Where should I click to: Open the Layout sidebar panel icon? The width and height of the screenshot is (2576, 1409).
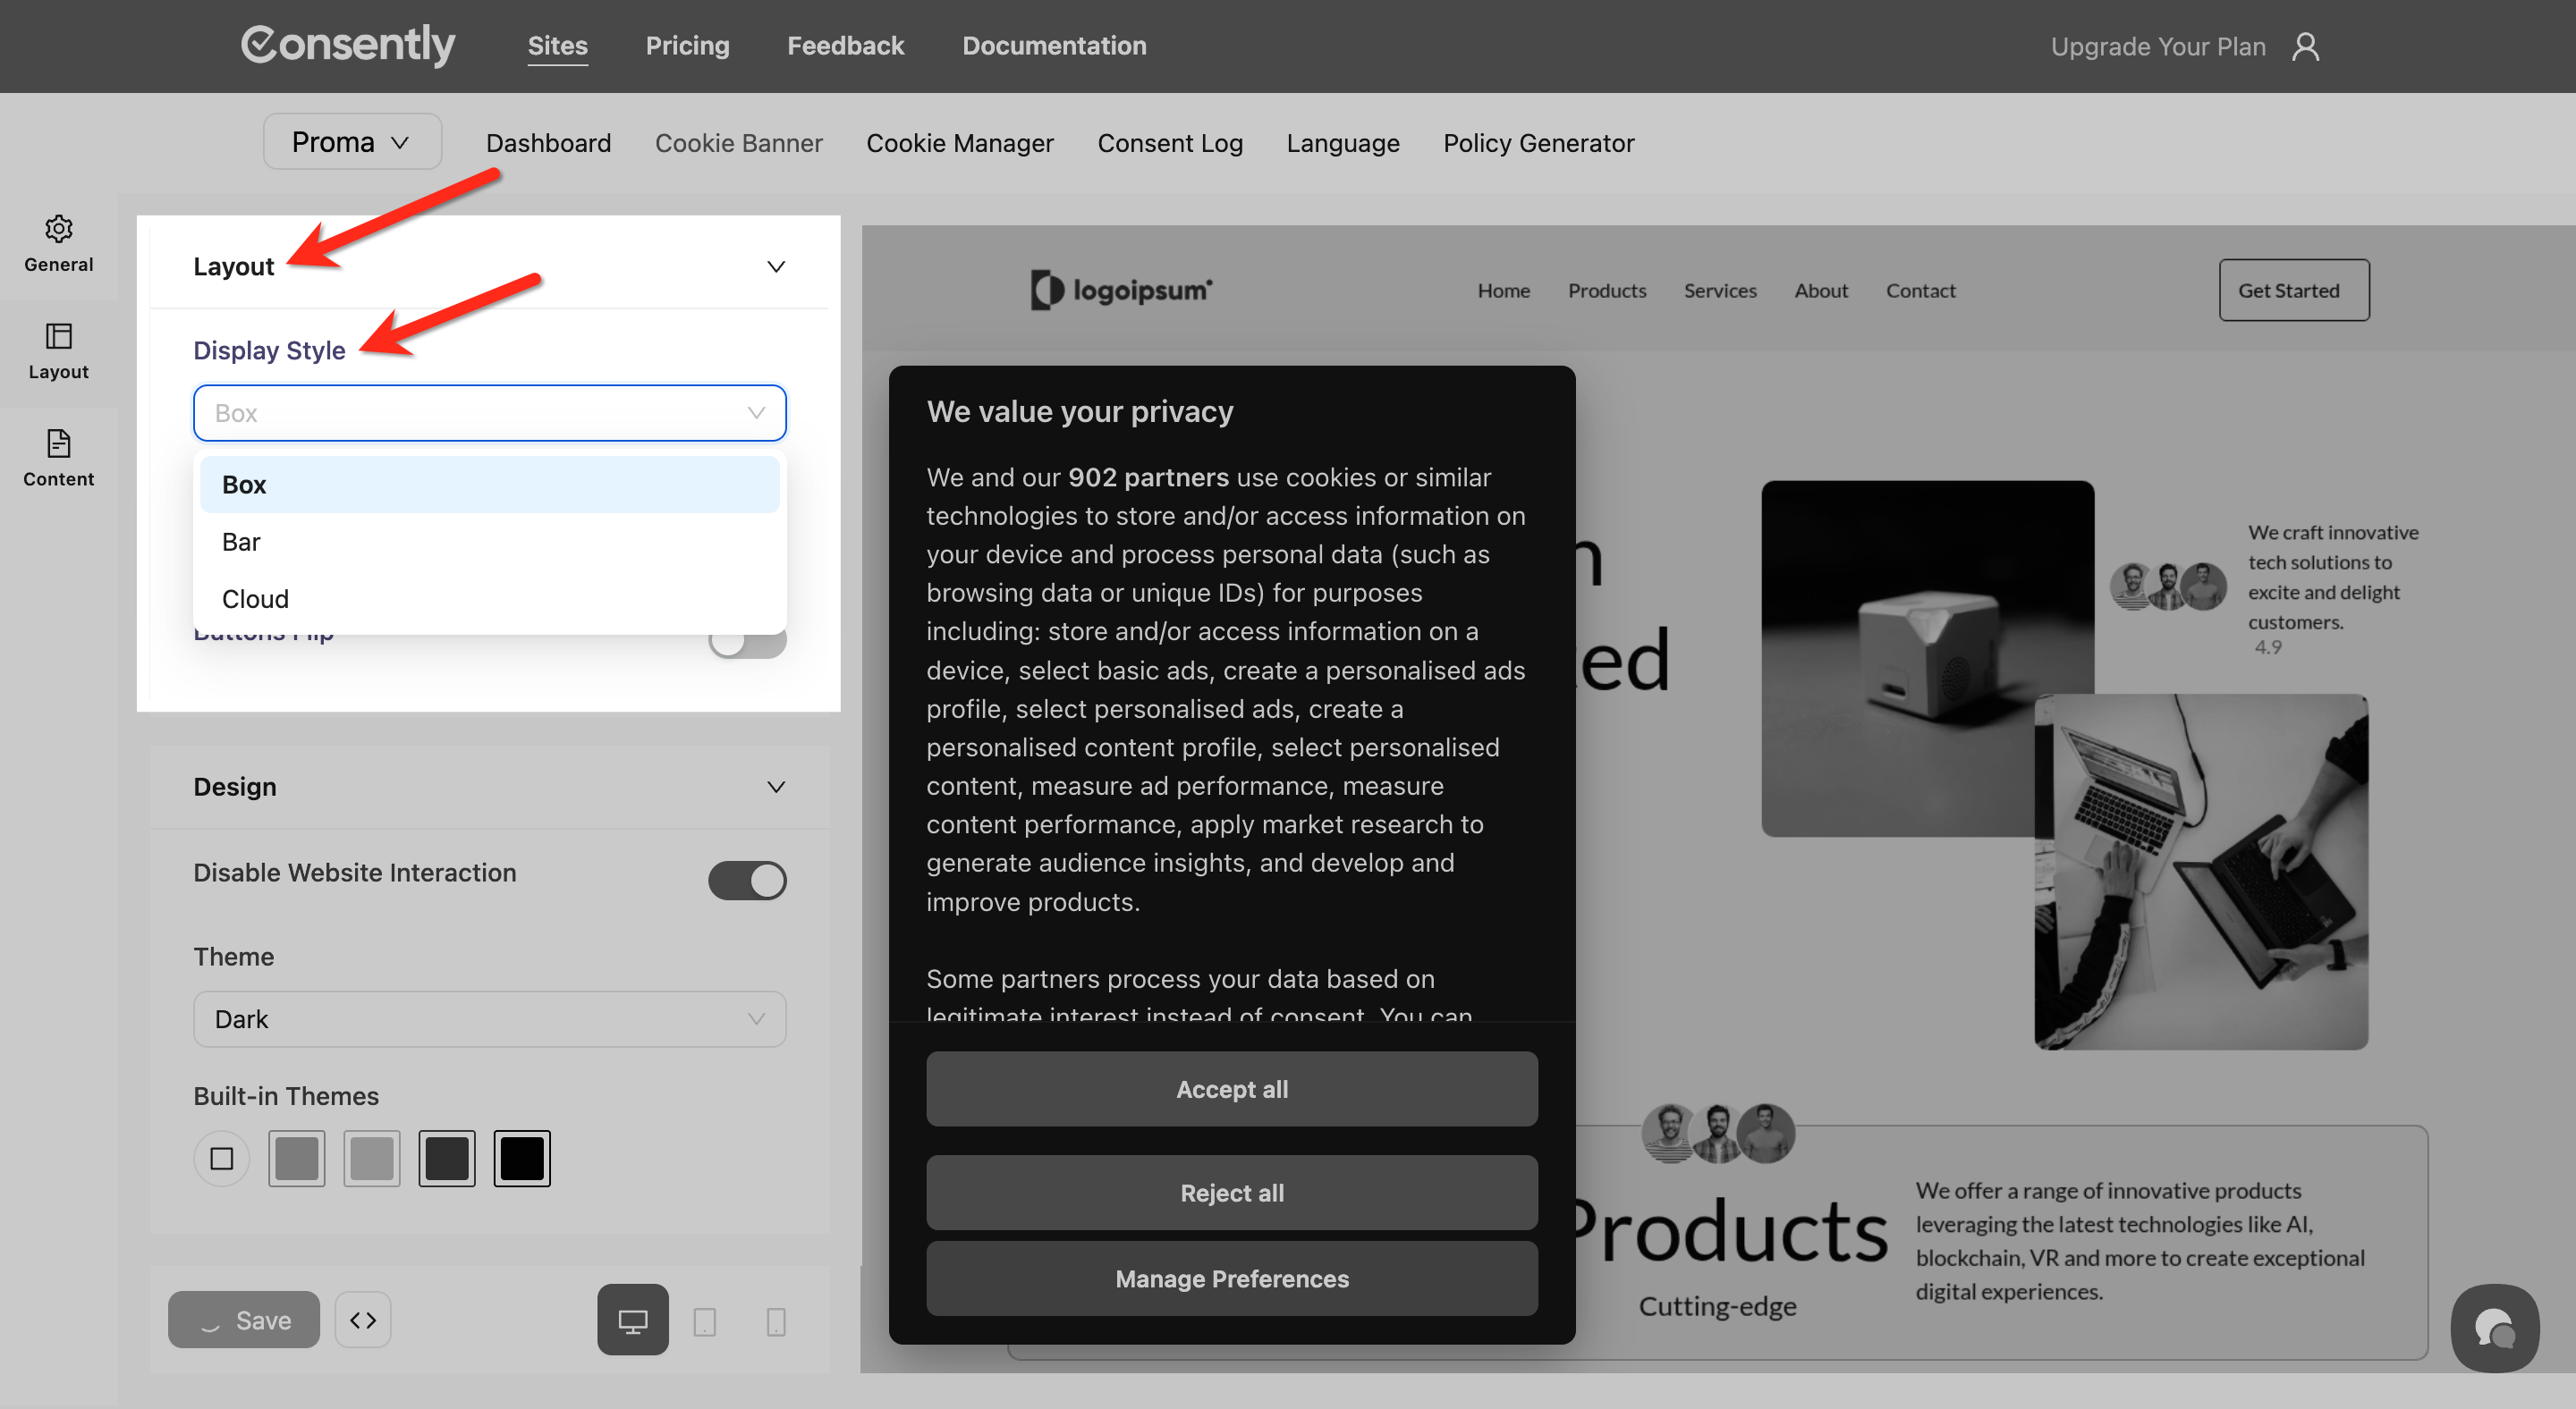pyautogui.click(x=58, y=337)
